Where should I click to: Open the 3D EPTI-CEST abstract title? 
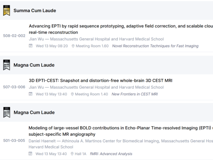(x=101, y=81)
